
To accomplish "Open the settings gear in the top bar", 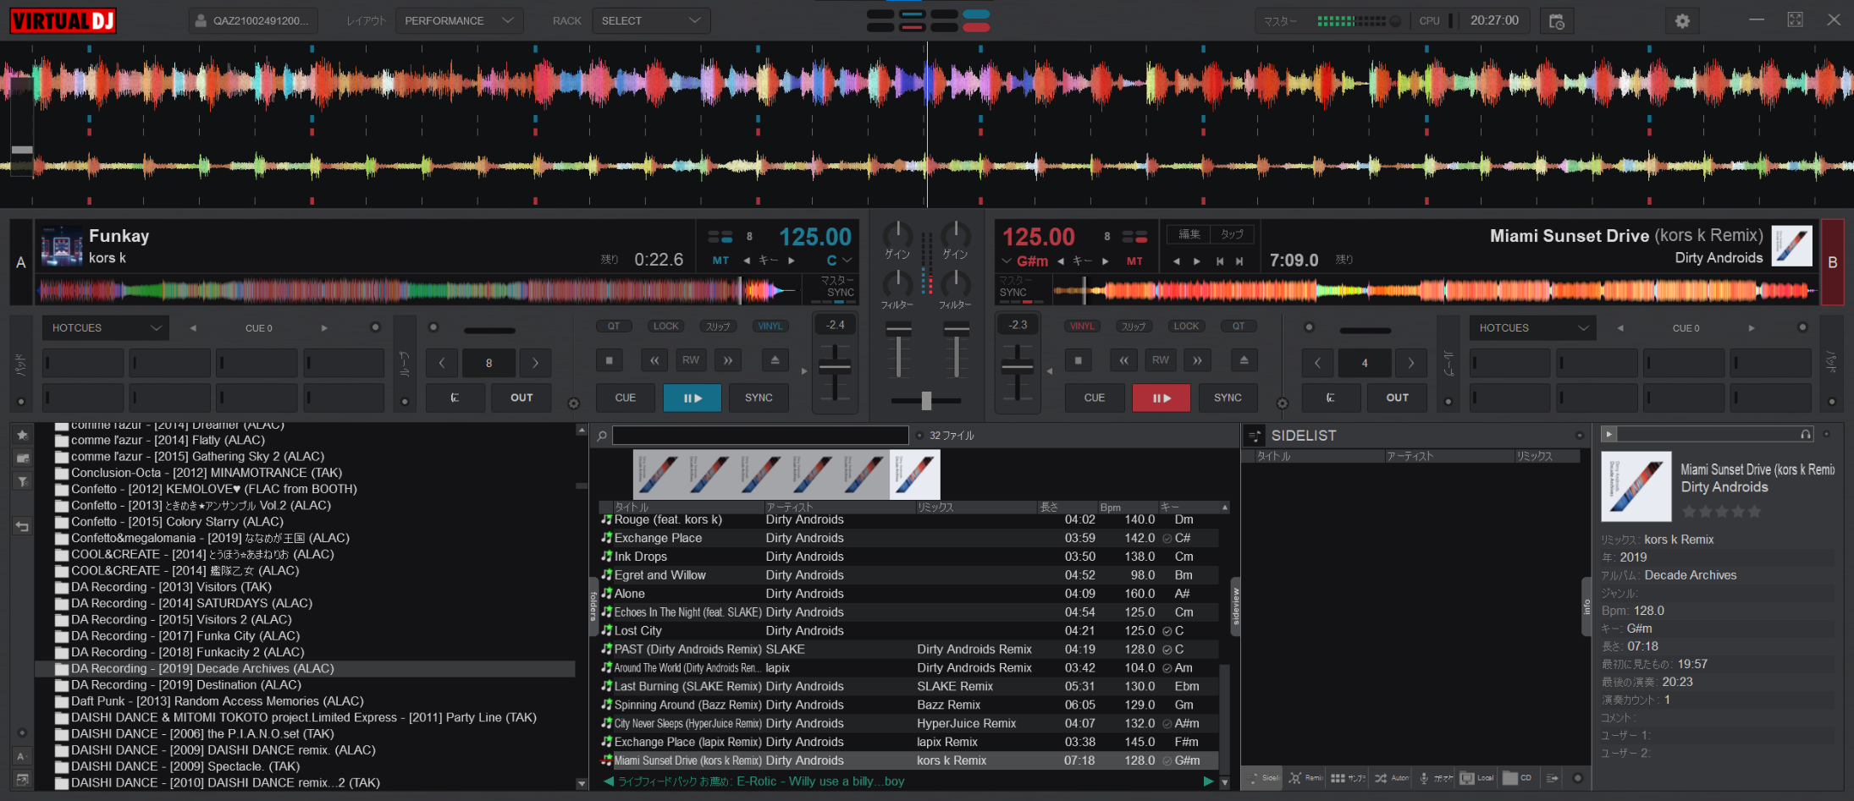I will pos(1682,21).
